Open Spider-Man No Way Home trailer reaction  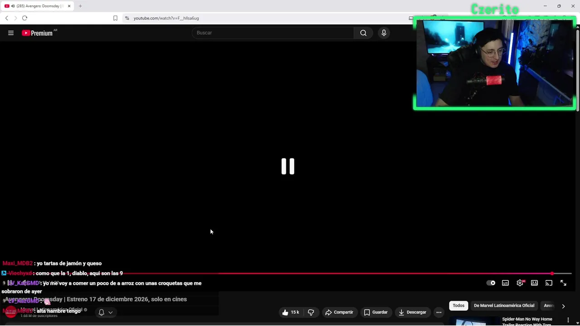[x=527, y=321]
